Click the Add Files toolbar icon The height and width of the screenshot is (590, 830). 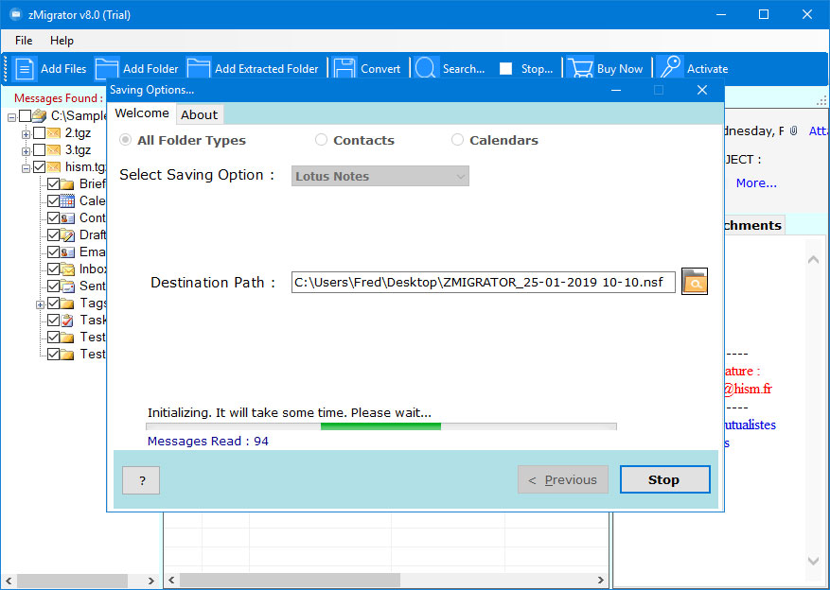[25, 69]
